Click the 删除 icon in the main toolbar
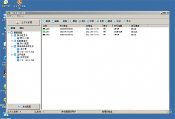Screen dimensions: 175x119 tap(62, 21)
